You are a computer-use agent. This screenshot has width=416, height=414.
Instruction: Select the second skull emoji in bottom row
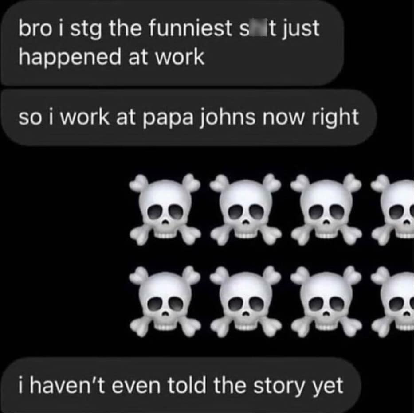point(246,302)
